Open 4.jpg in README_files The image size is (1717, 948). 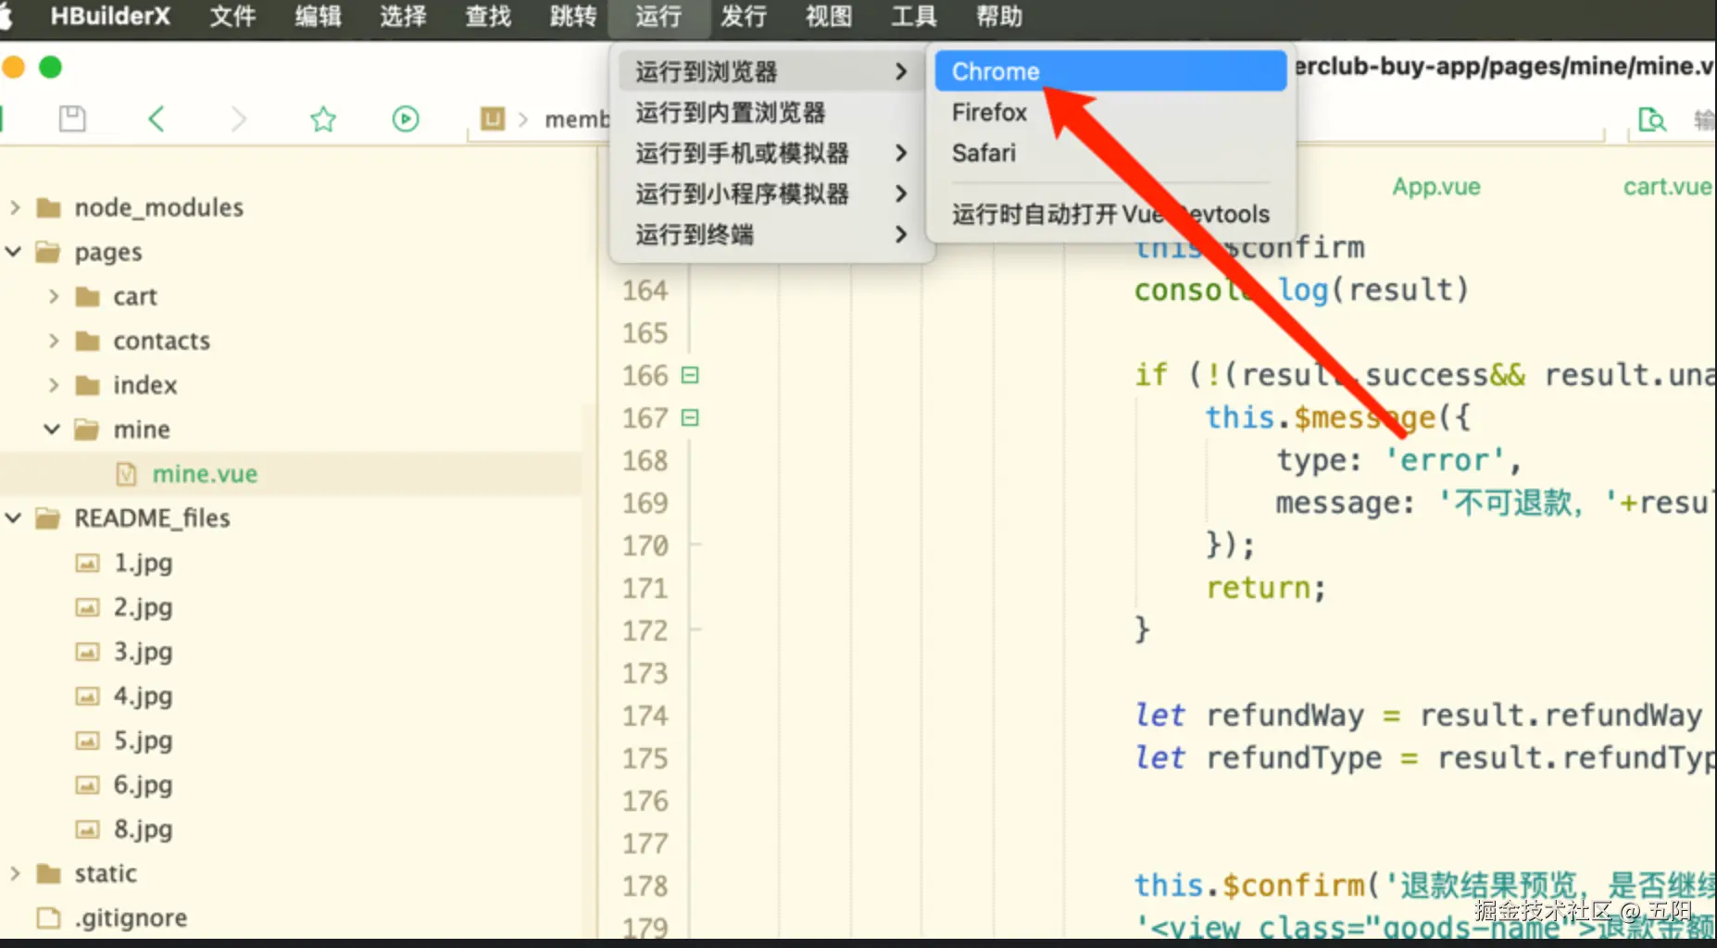tap(143, 696)
